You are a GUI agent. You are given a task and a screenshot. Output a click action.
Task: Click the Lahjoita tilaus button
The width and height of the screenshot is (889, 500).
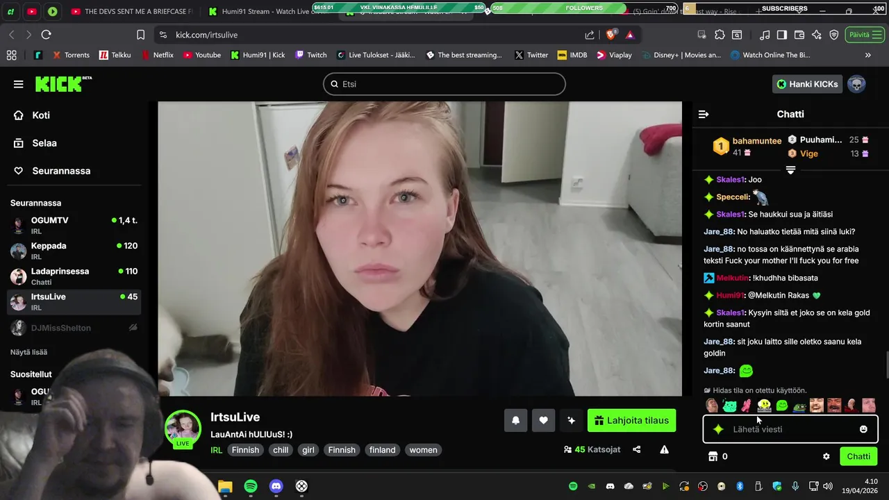631,420
